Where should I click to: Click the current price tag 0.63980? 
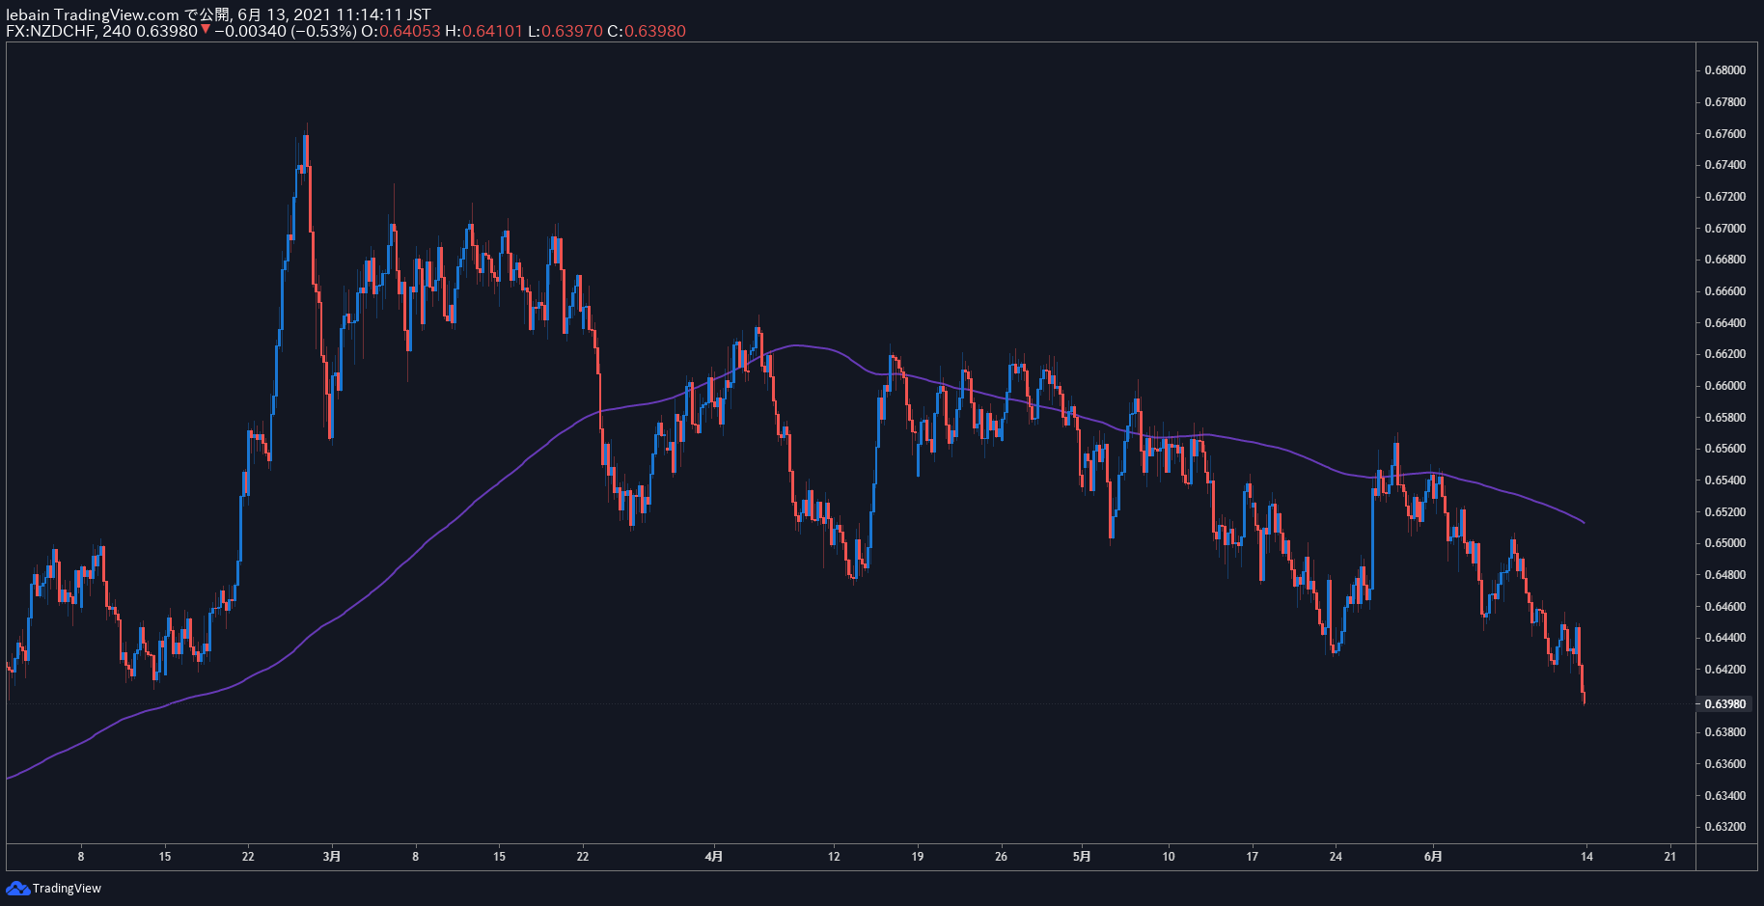coord(1725,703)
